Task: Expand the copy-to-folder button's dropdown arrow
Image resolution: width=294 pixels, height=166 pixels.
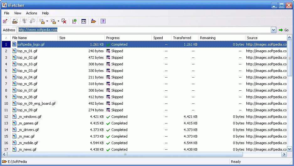Action: [47, 21]
